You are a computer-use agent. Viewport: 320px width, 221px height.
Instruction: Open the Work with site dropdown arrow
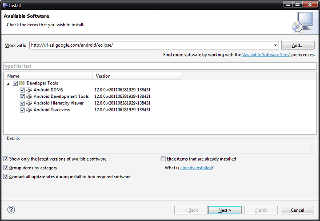coord(275,45)
